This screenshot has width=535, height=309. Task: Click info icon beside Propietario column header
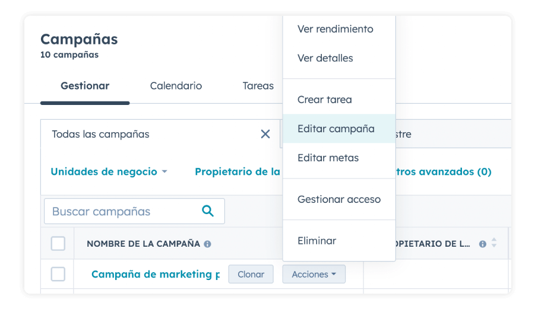[483, 244]
